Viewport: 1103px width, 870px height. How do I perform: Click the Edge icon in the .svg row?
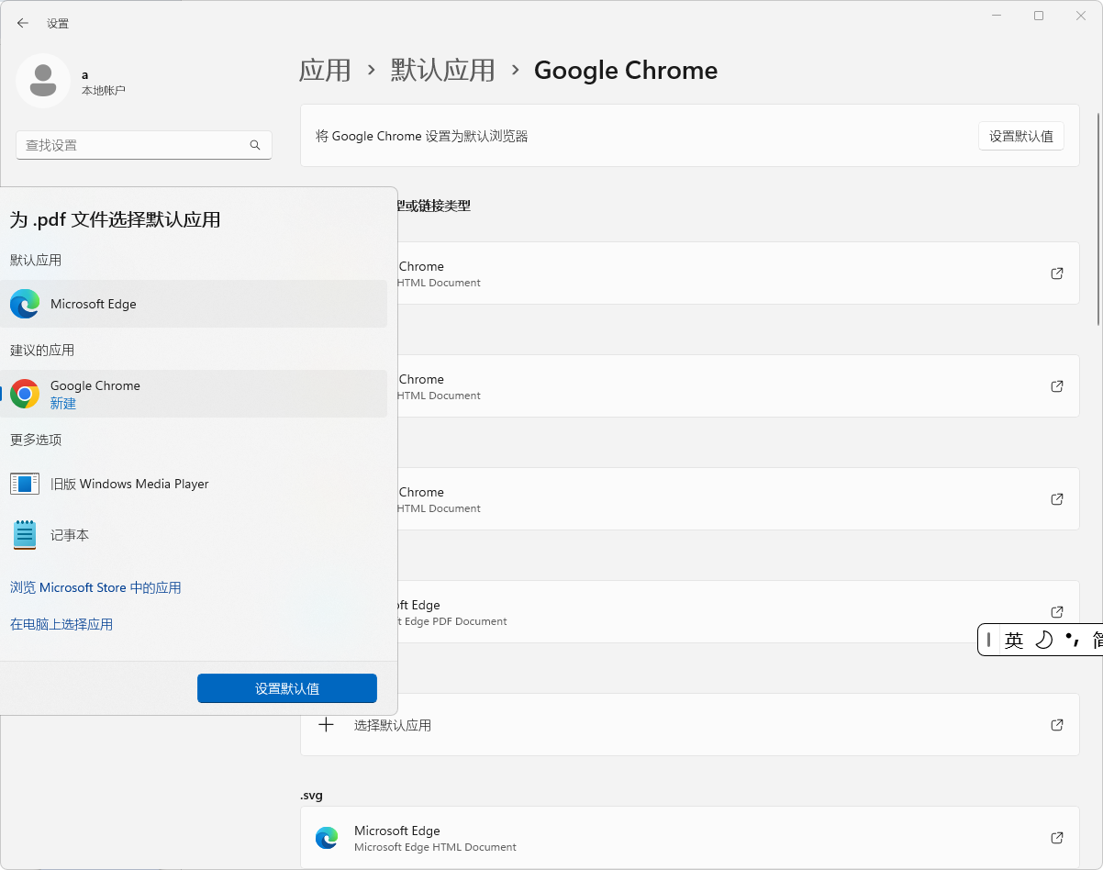point(326,838)
